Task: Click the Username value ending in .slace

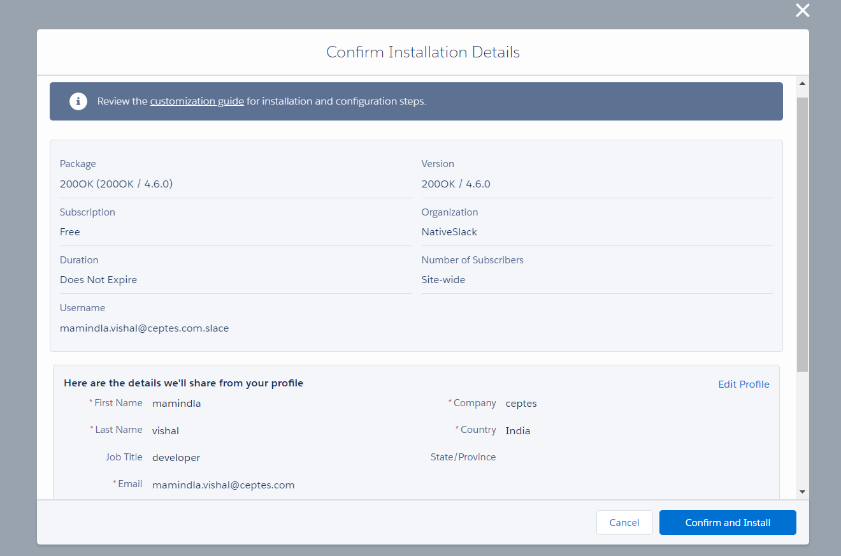Action: pos(144,328)
